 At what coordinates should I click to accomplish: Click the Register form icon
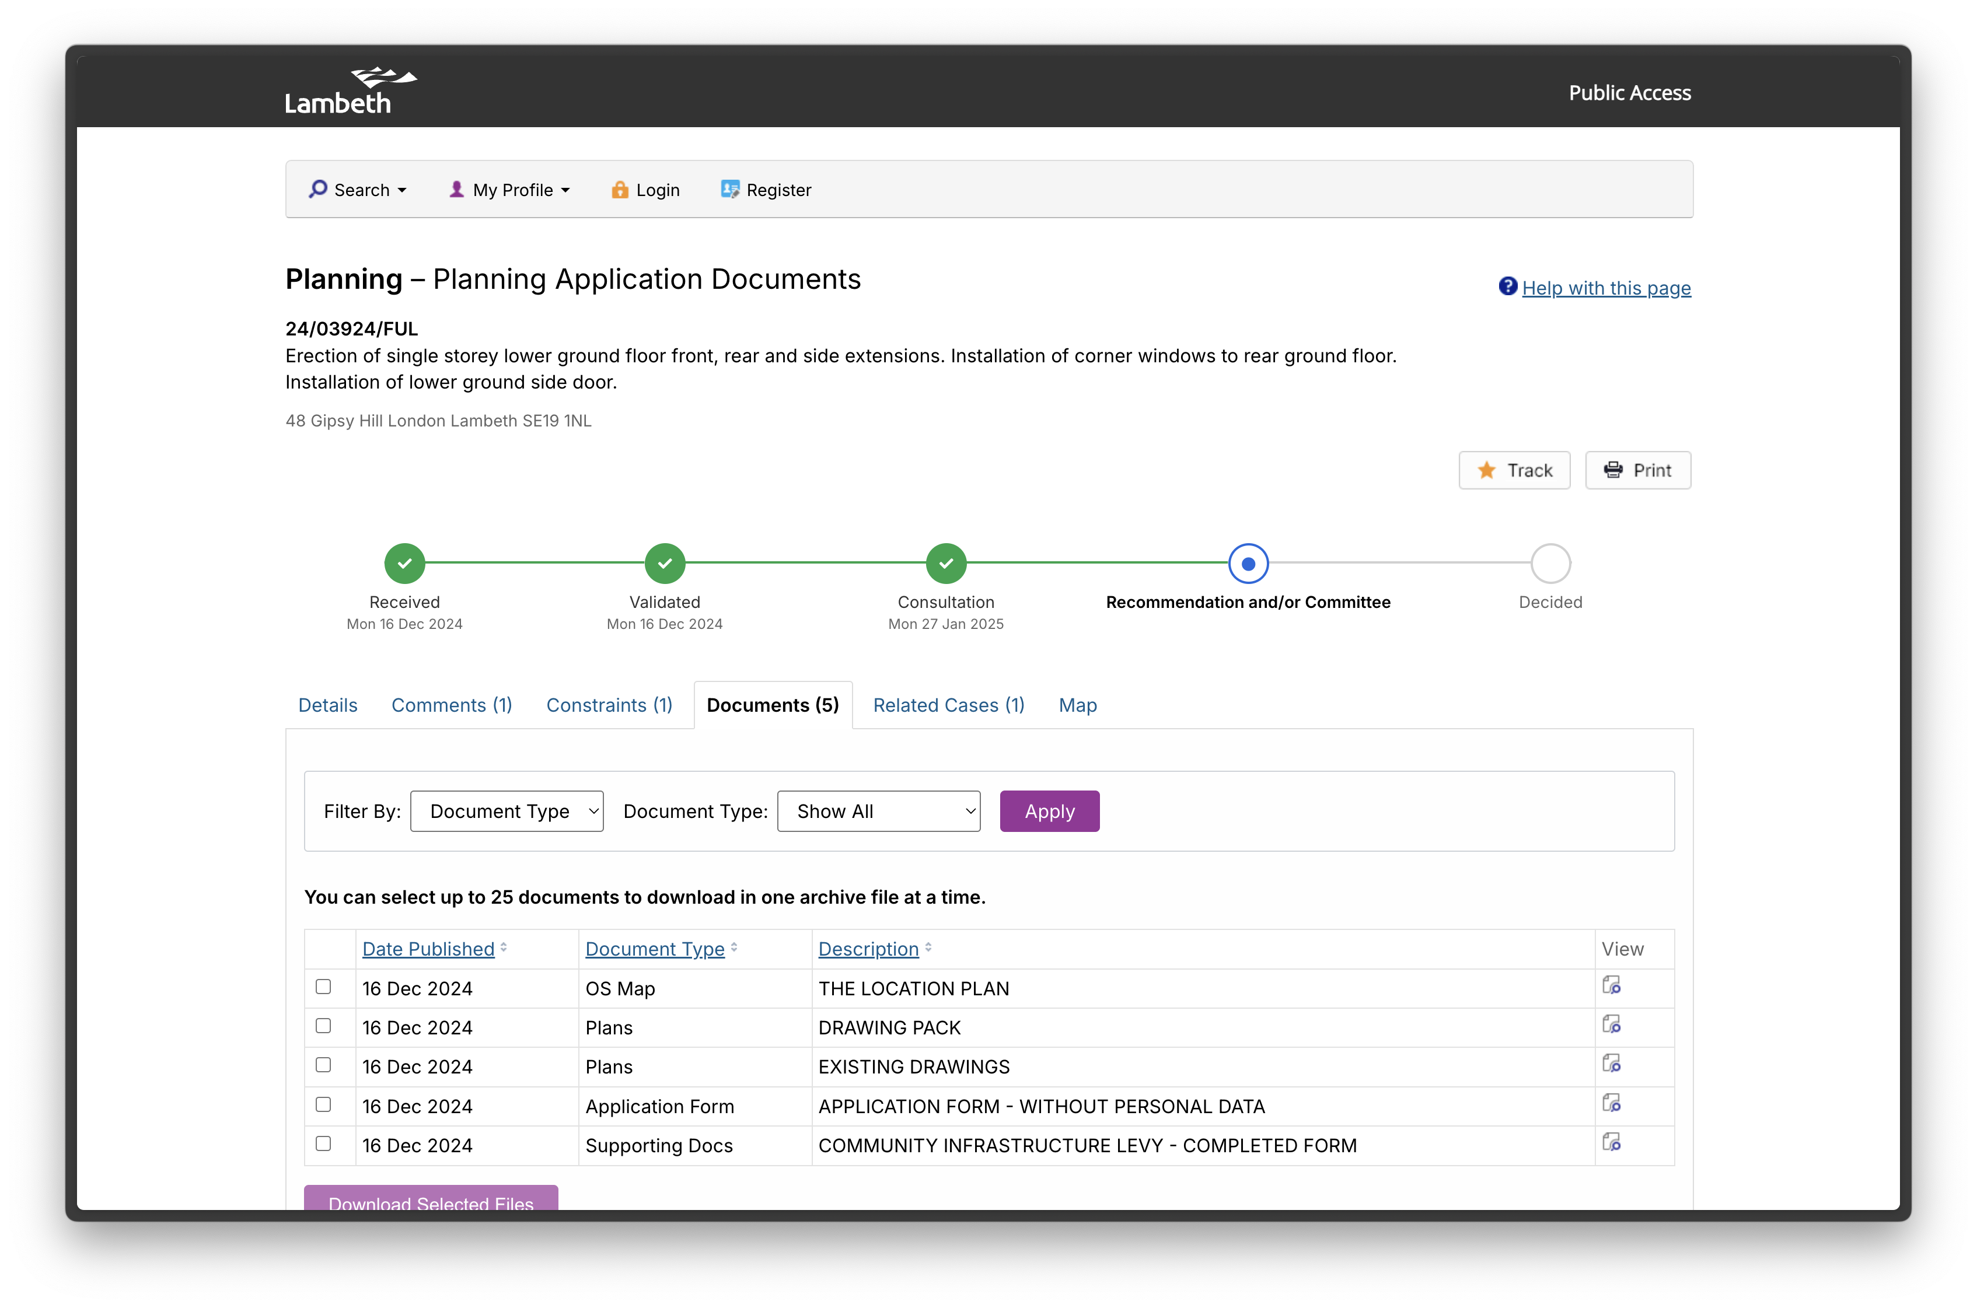pyautogui.click(x=730, y=190)
